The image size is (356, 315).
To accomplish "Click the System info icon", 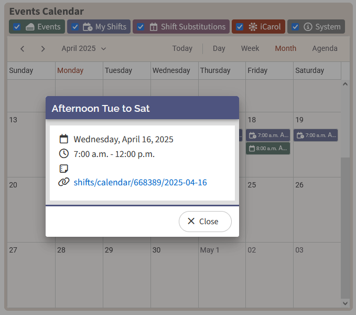I will 308,27.
